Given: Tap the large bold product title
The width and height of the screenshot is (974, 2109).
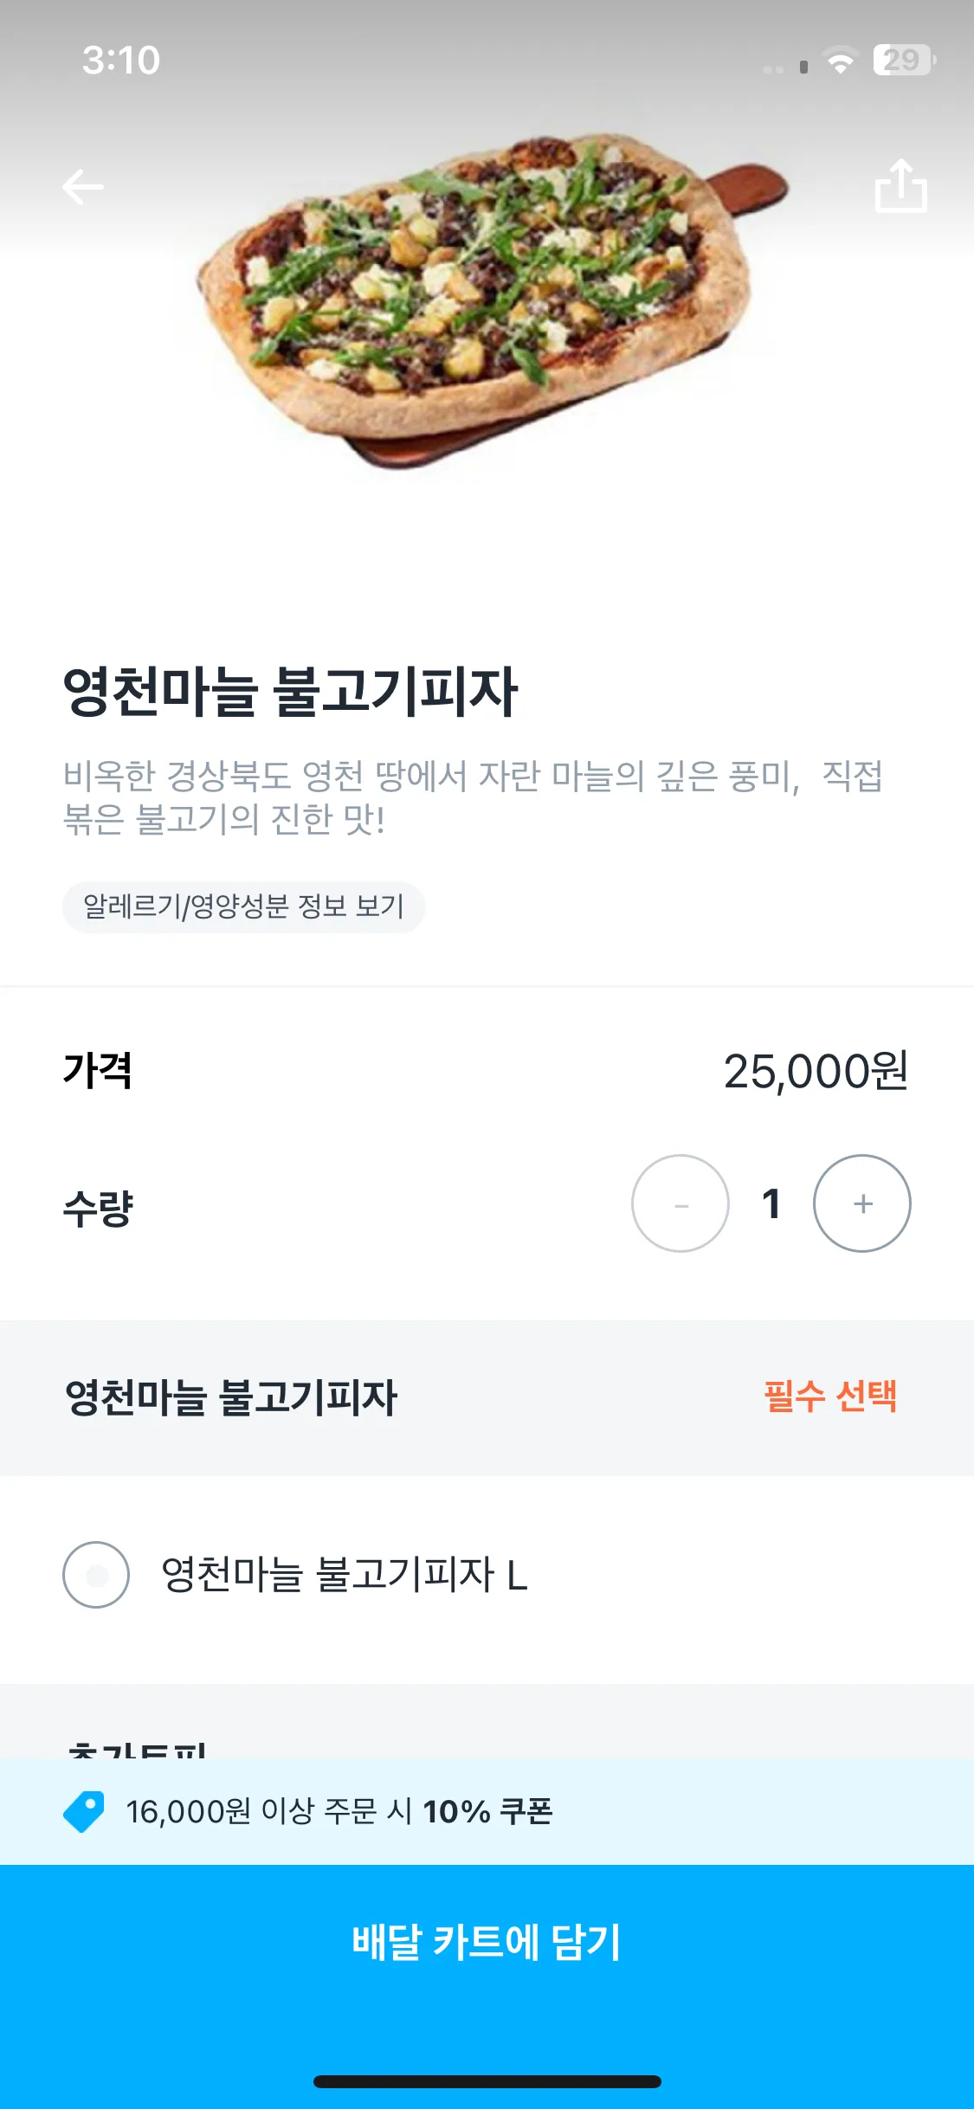Looking at the screenshot, I should 291,693.
